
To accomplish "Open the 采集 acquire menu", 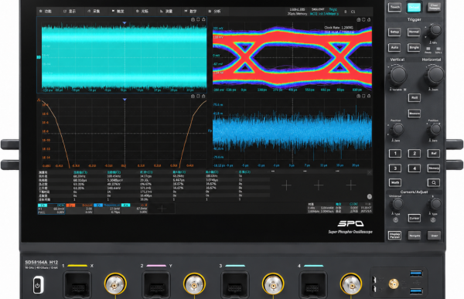I will pos(94,12).
